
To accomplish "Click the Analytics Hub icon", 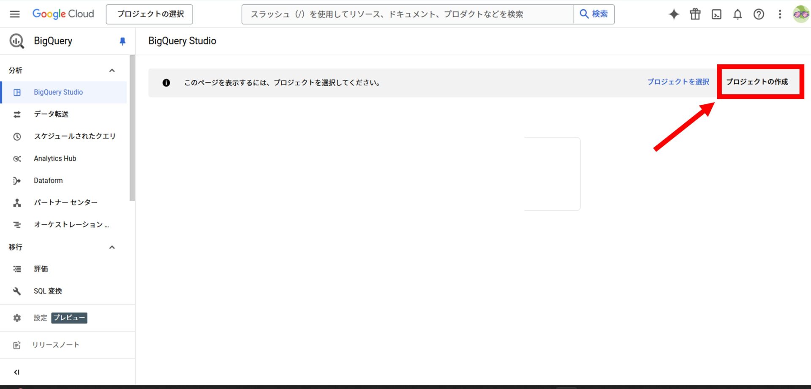I will click(x=17, y=159).
